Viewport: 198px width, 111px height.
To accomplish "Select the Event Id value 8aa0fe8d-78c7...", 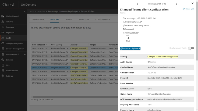I will [x=165, y=78].
